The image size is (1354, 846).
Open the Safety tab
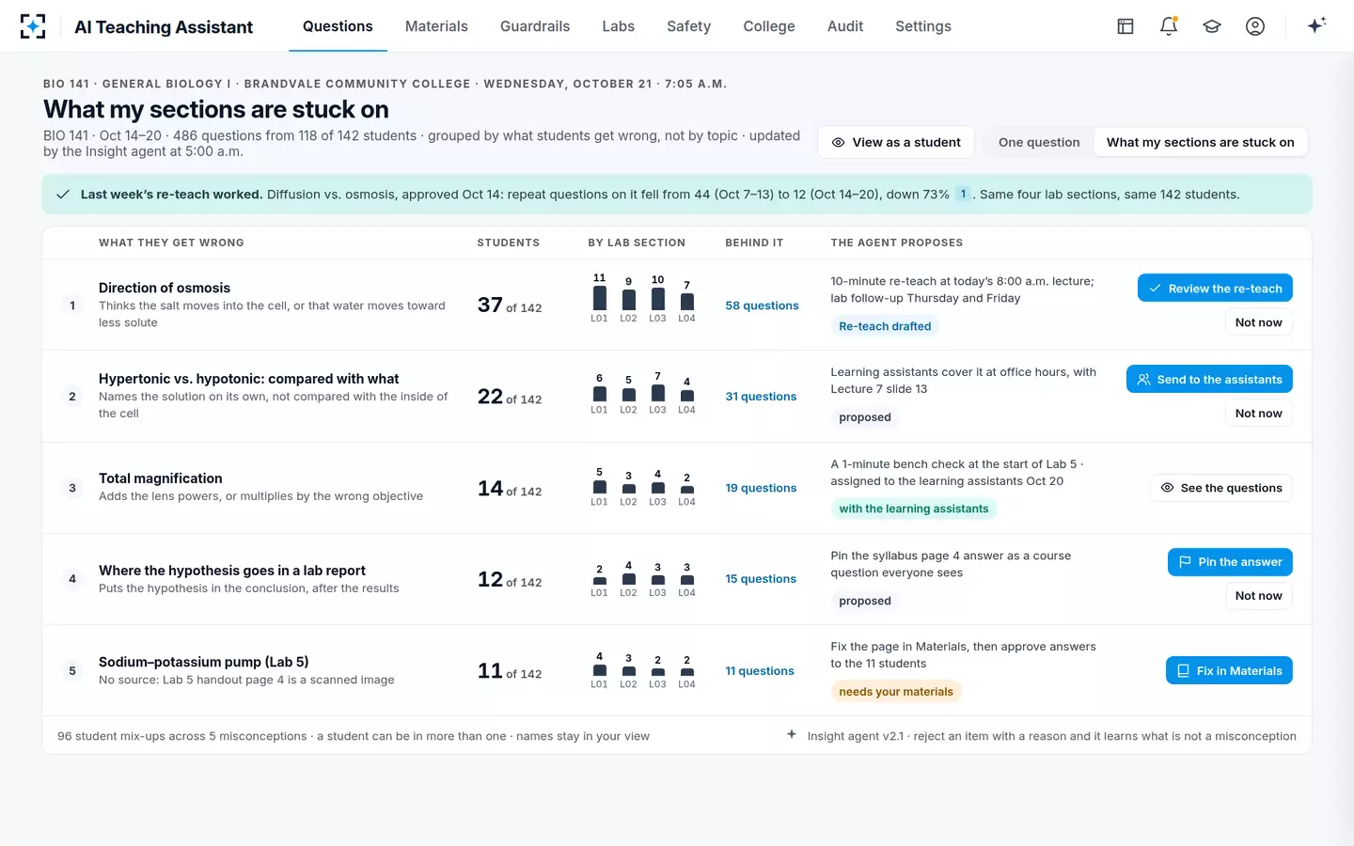pyautogui.click(x=689, y=26)
